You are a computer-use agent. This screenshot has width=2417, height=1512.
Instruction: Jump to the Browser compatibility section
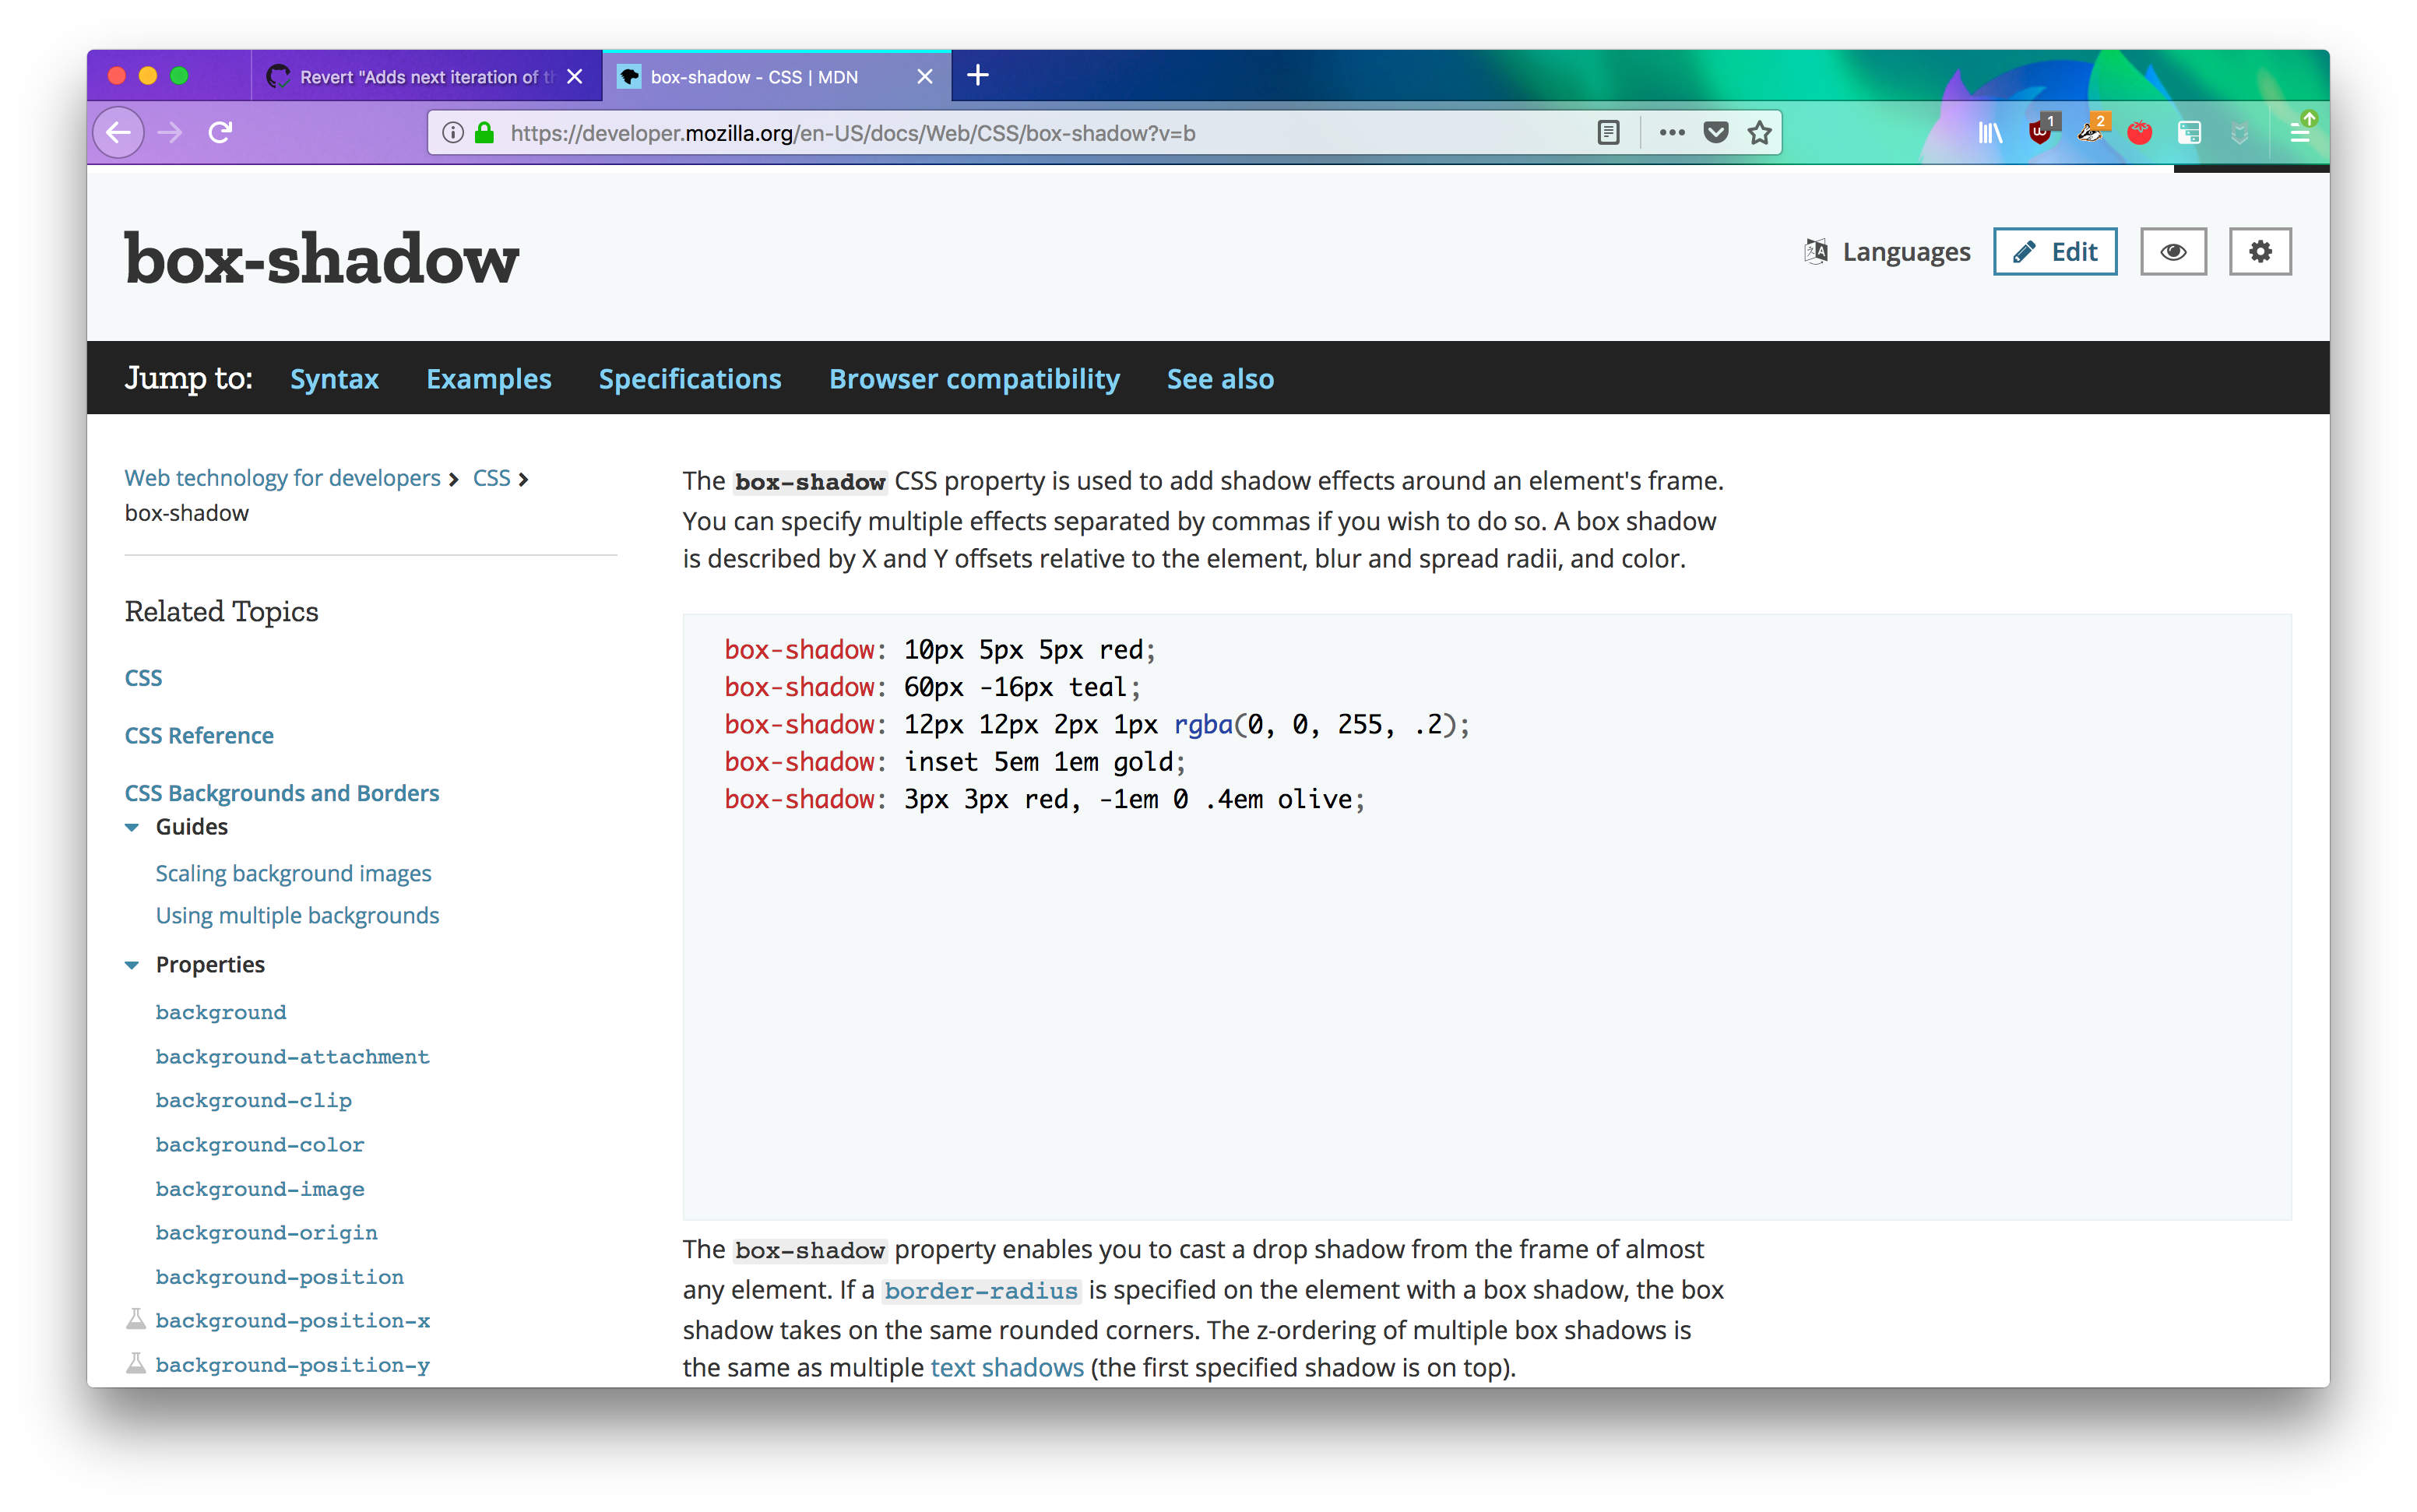pos(974,379)
